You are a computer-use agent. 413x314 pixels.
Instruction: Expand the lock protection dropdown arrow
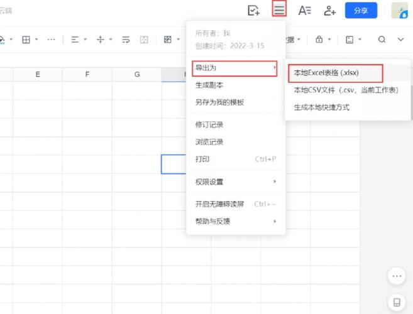tap(329, 39)
